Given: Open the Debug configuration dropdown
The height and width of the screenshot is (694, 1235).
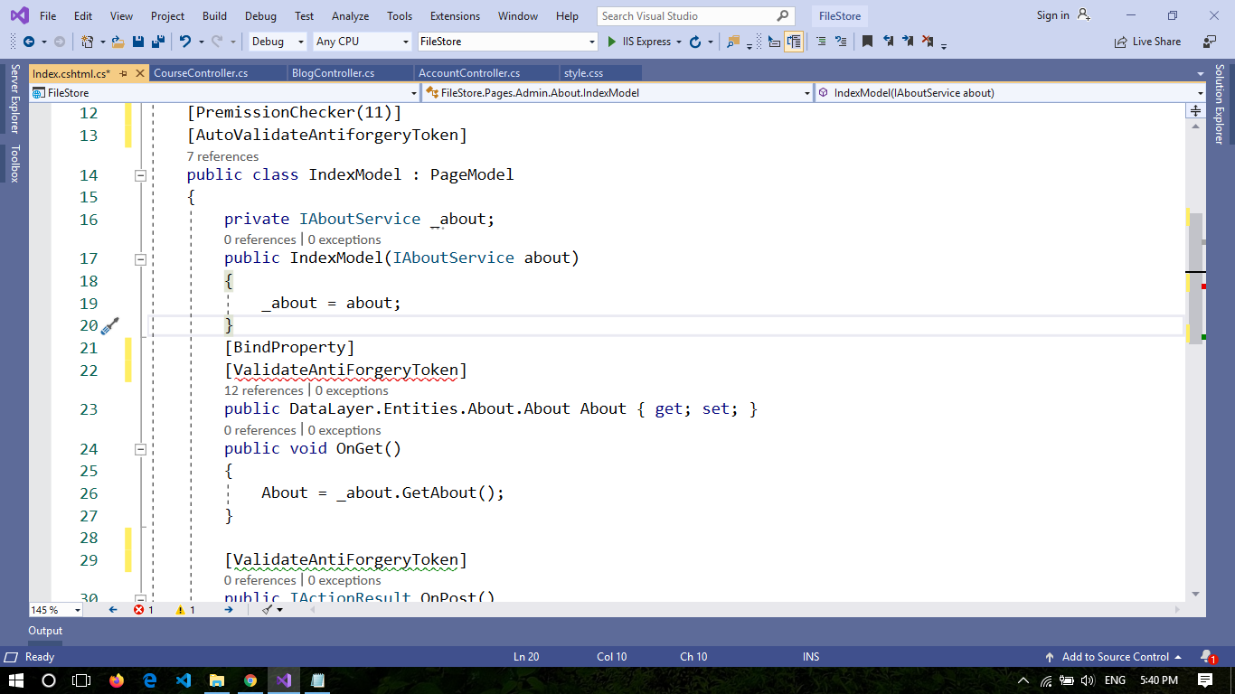Looking at the screenshot, I should 278,42.
